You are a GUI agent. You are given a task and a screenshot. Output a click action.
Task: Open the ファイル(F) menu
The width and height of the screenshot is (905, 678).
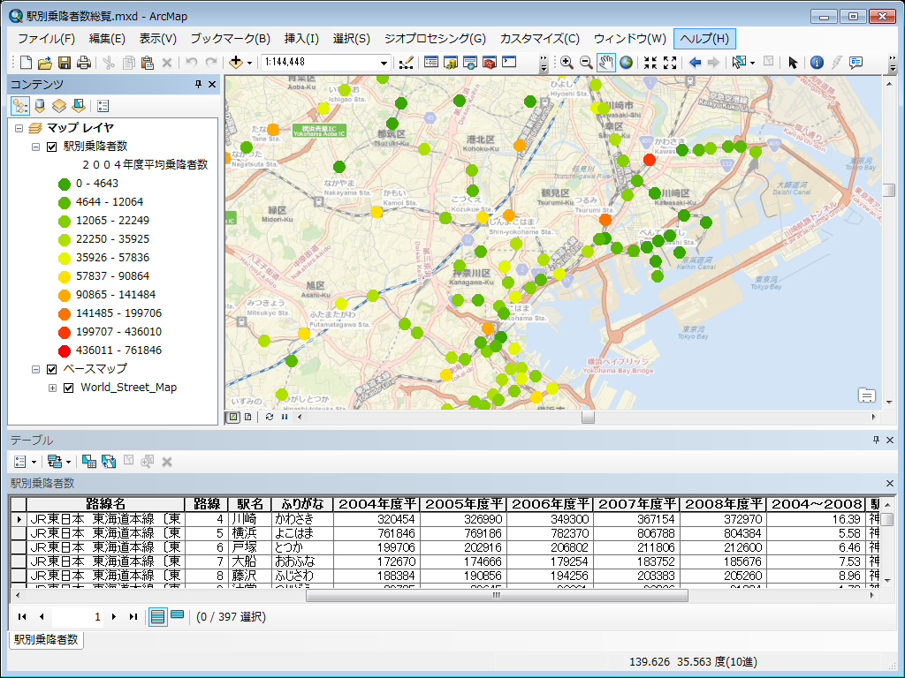pos(46,39)
